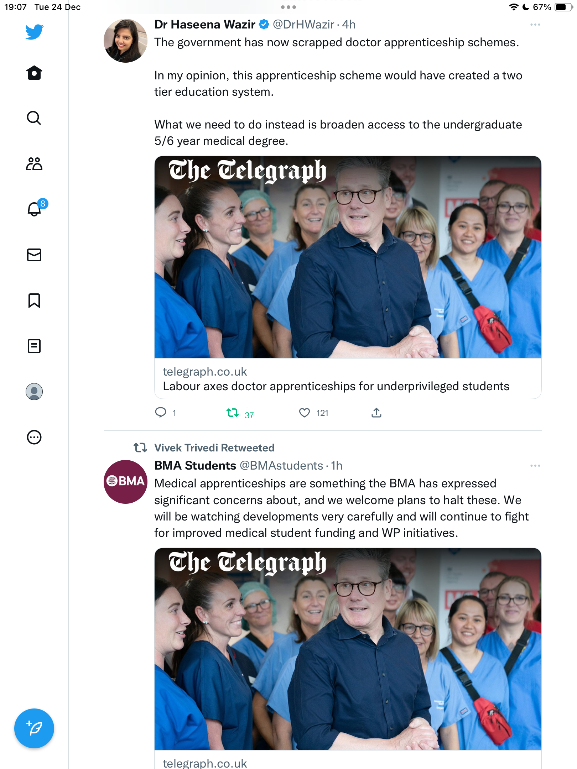Screen dimensions: 577x769
Task: Open the Search magnifier icon
Action: coord(34,118)
